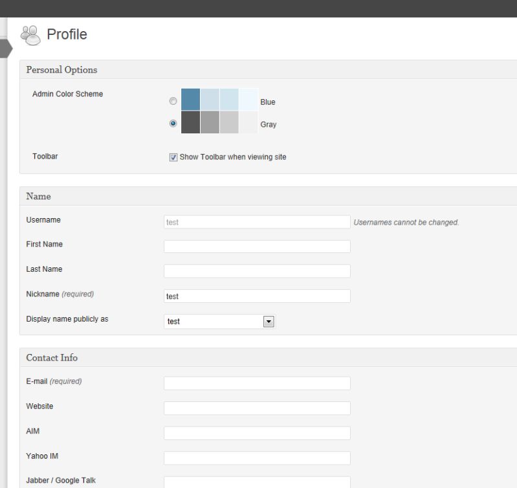The image size is (517, 488).
Task: Click the Toolbar row label
Action: (x=45, y=156)
